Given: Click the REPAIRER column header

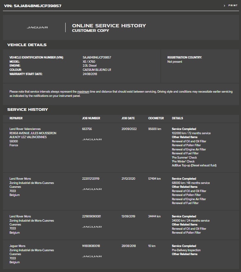Looking at the screenshot, I should point(16,118).
